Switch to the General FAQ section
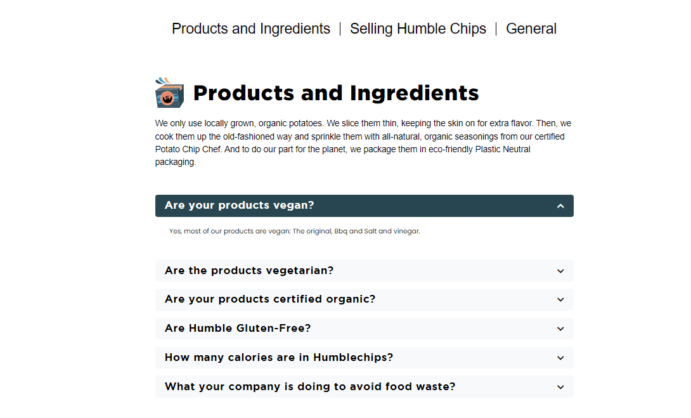Screen dimensions: 691x418 click(x=531, y=29)
